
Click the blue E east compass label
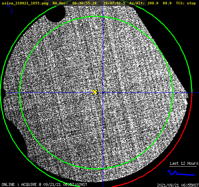(x=12, y=11)
